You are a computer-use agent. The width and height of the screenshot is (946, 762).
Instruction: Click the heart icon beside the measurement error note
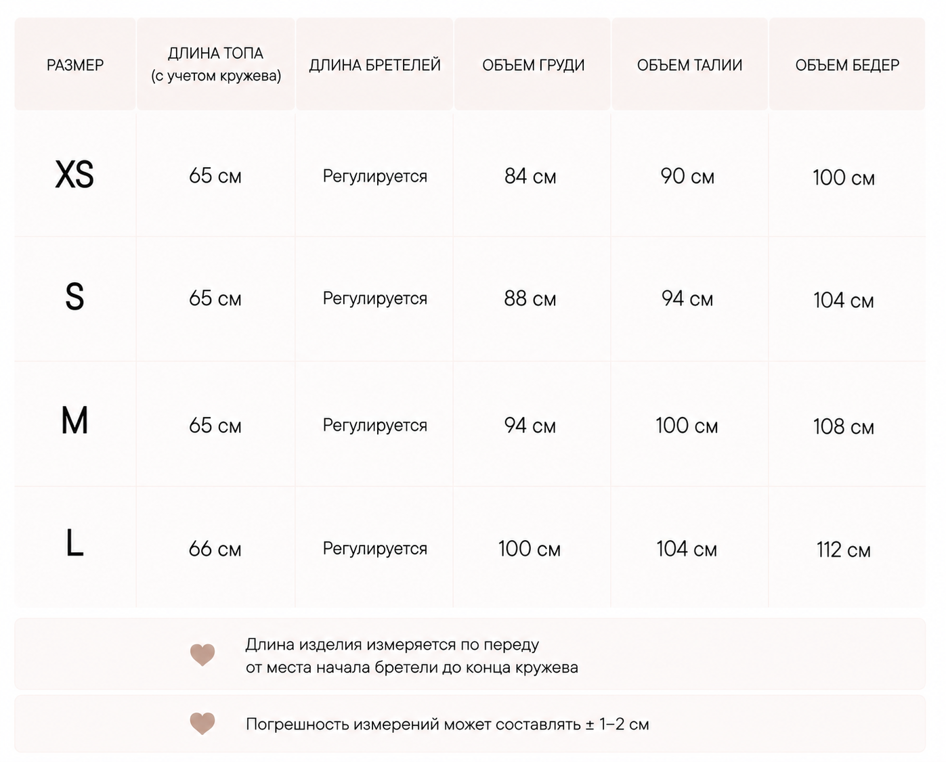pyautogui.click(x=202, y=723)
